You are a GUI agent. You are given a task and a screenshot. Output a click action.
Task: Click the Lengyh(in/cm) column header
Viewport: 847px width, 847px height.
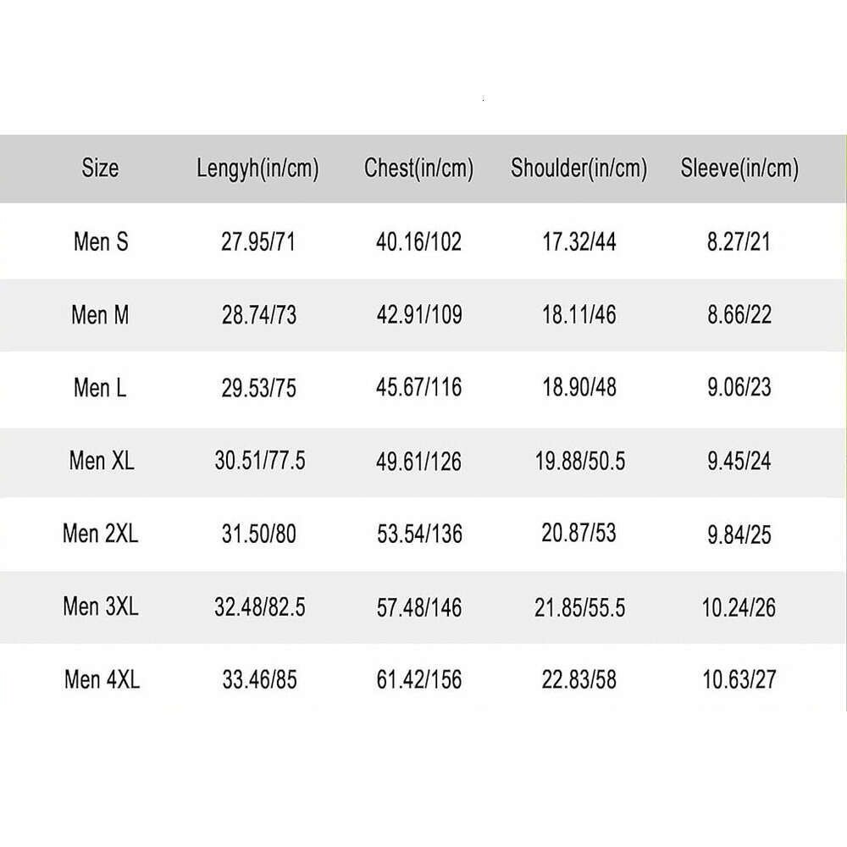click(x=257, y=169)
